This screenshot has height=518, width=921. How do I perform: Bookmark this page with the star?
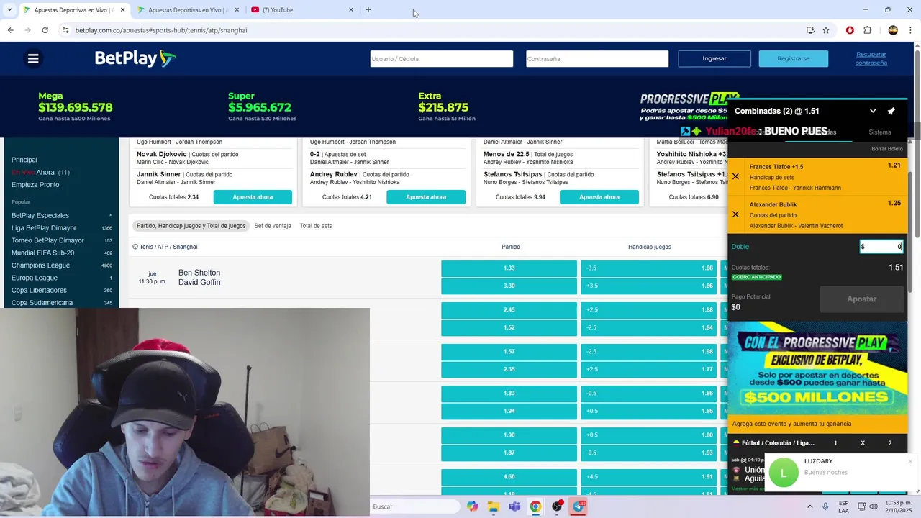pyautogui.click(x=826, y=30)
